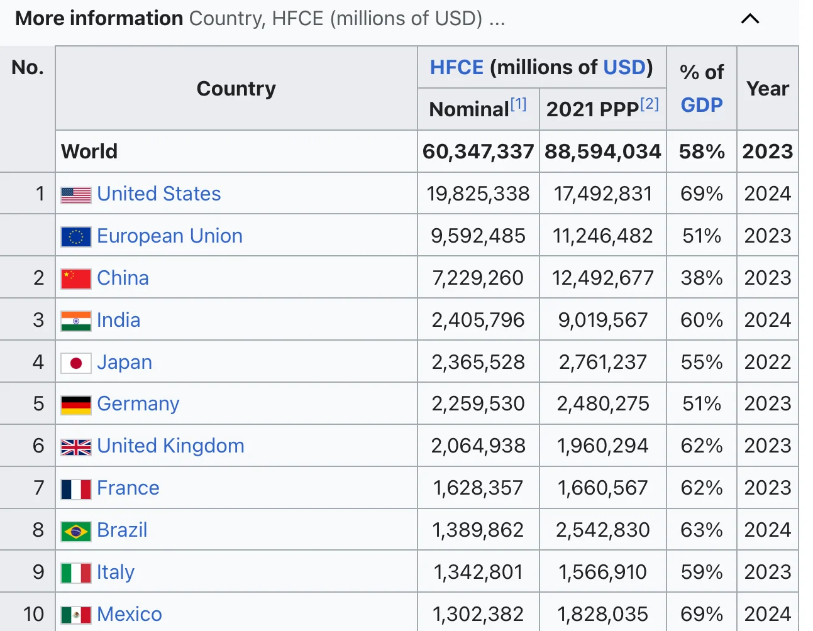The height and width of the screenshot is (631, 813).
Task: Open the France country link
Action: click(128, 488)
